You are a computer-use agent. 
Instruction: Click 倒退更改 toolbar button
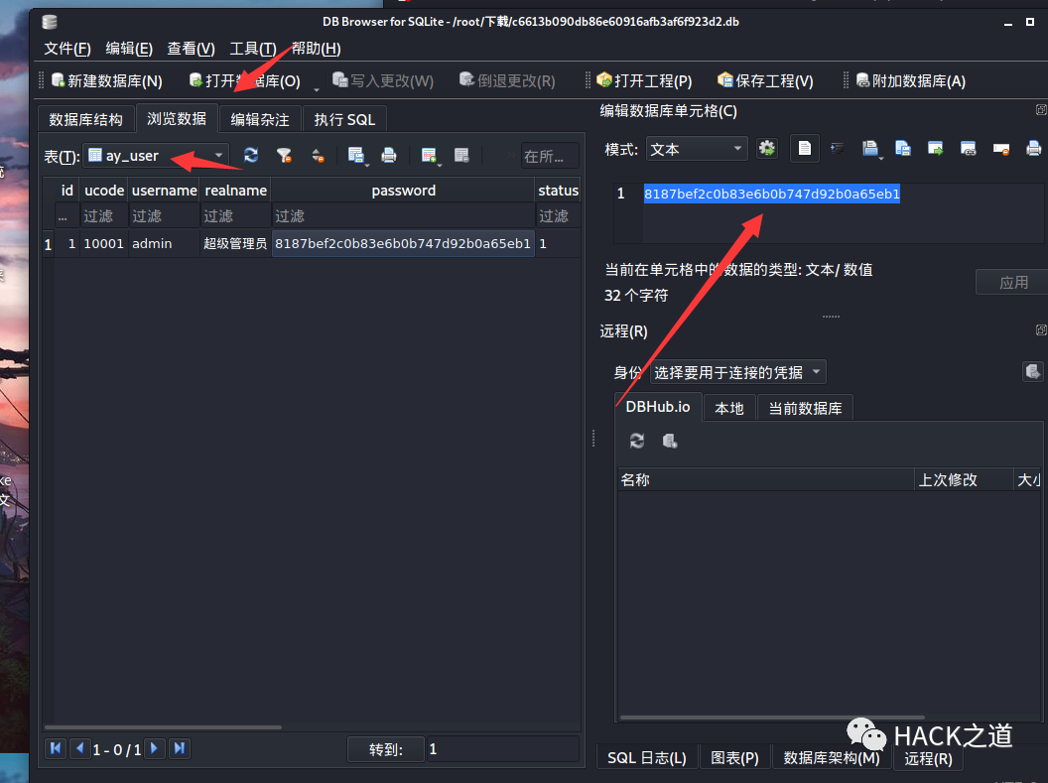[x=507, y=80]
